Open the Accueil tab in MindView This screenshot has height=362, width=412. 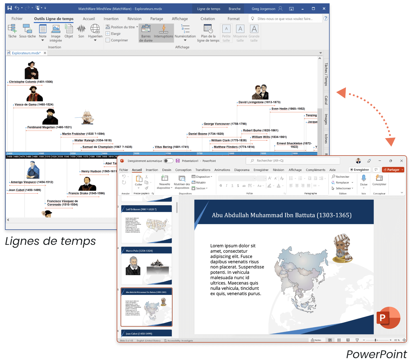tap(89, 19)
